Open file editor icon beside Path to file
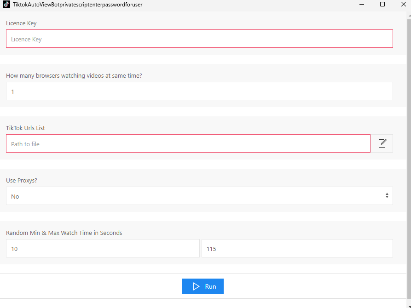Viewport: 411px width, 308px height. tap(382, 143)
